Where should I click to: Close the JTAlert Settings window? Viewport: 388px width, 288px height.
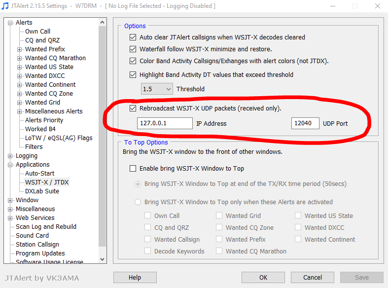coord(377,6)
